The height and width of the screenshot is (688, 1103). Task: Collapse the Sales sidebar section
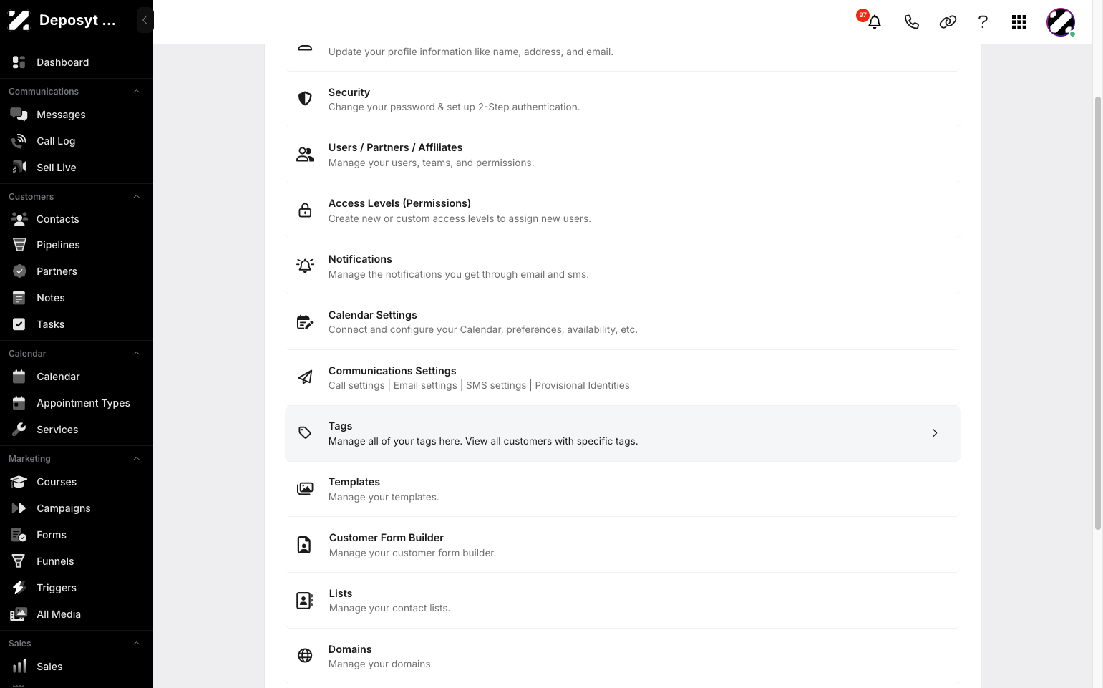pyautogui.click(x=137, y=644)
